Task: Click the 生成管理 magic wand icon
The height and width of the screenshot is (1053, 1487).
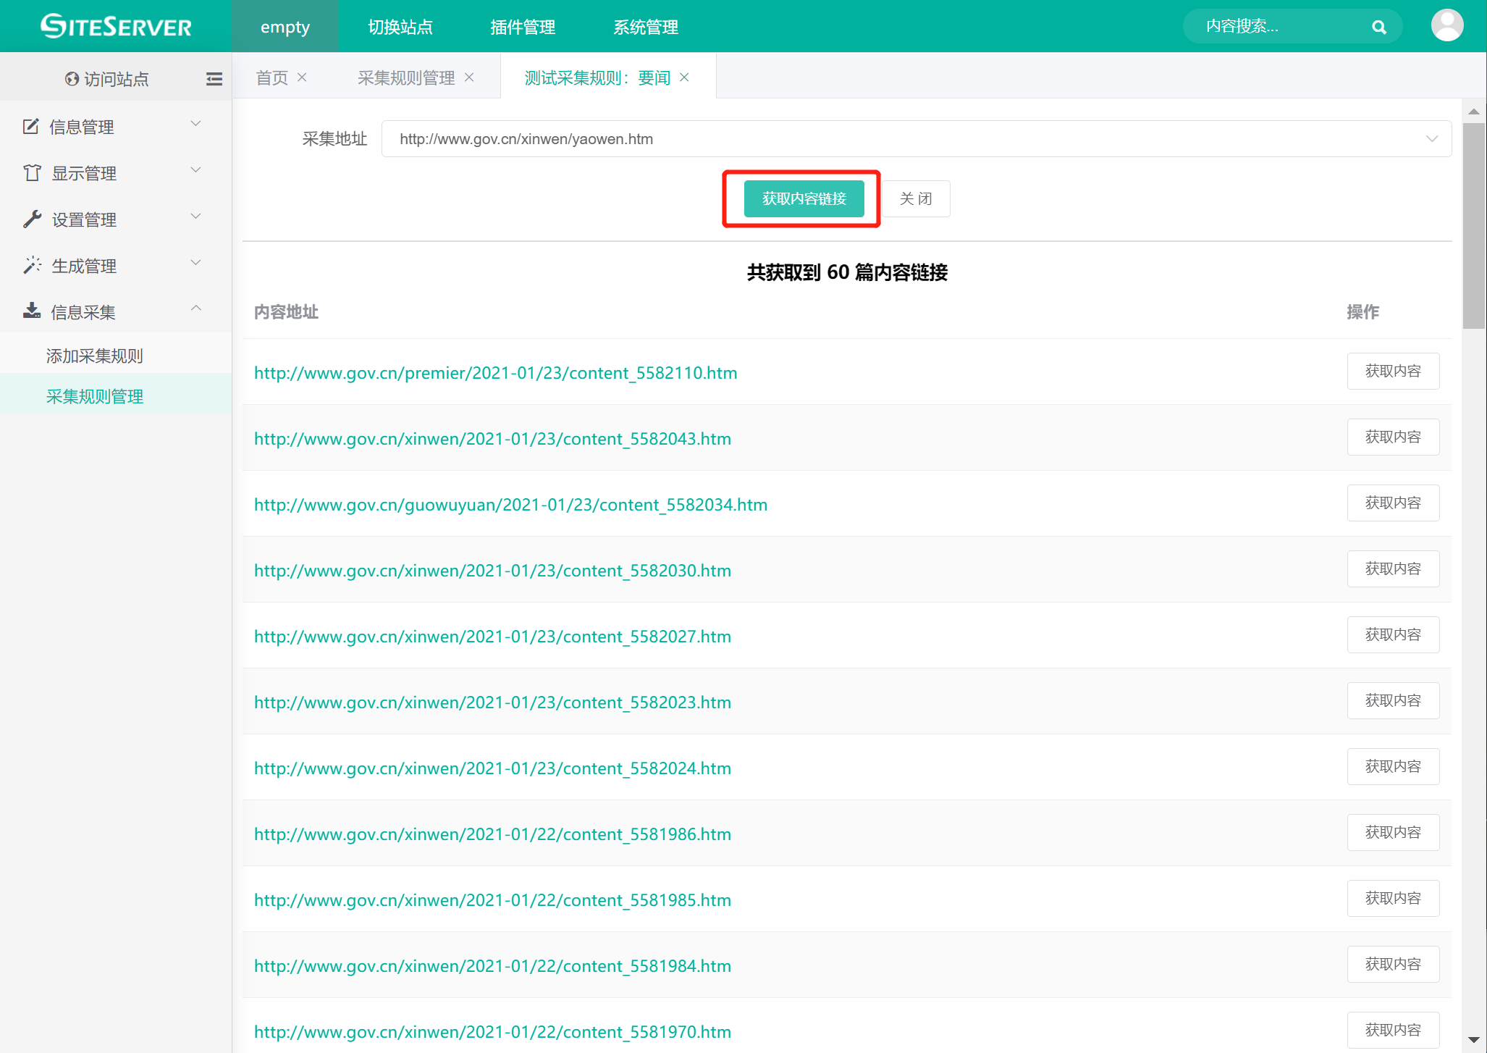Action: click(32, 265)
